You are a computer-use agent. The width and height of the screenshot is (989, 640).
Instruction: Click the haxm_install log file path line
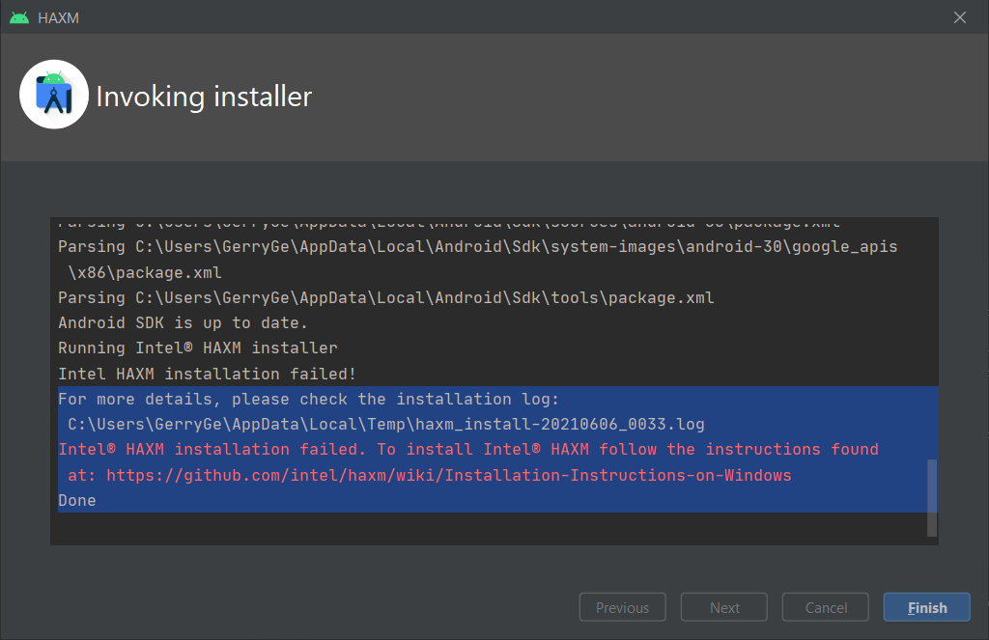pos(386,425)
